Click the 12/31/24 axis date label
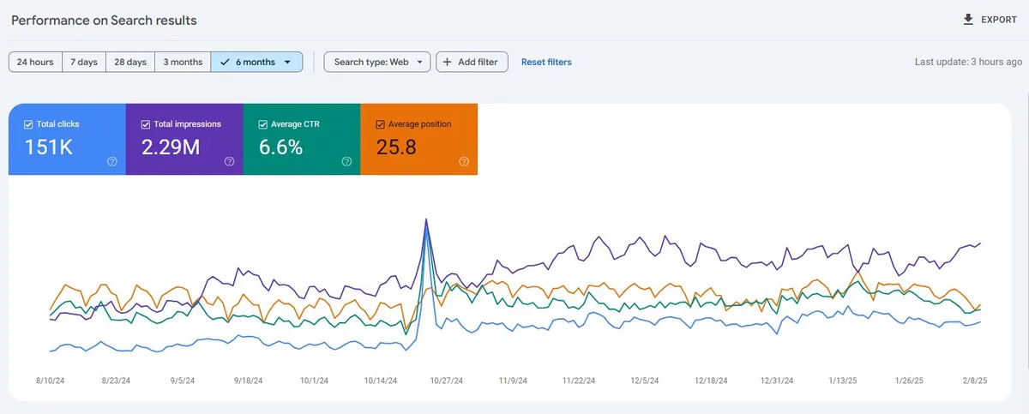The height and width of the screenshot is (414, 1029). 777,381
